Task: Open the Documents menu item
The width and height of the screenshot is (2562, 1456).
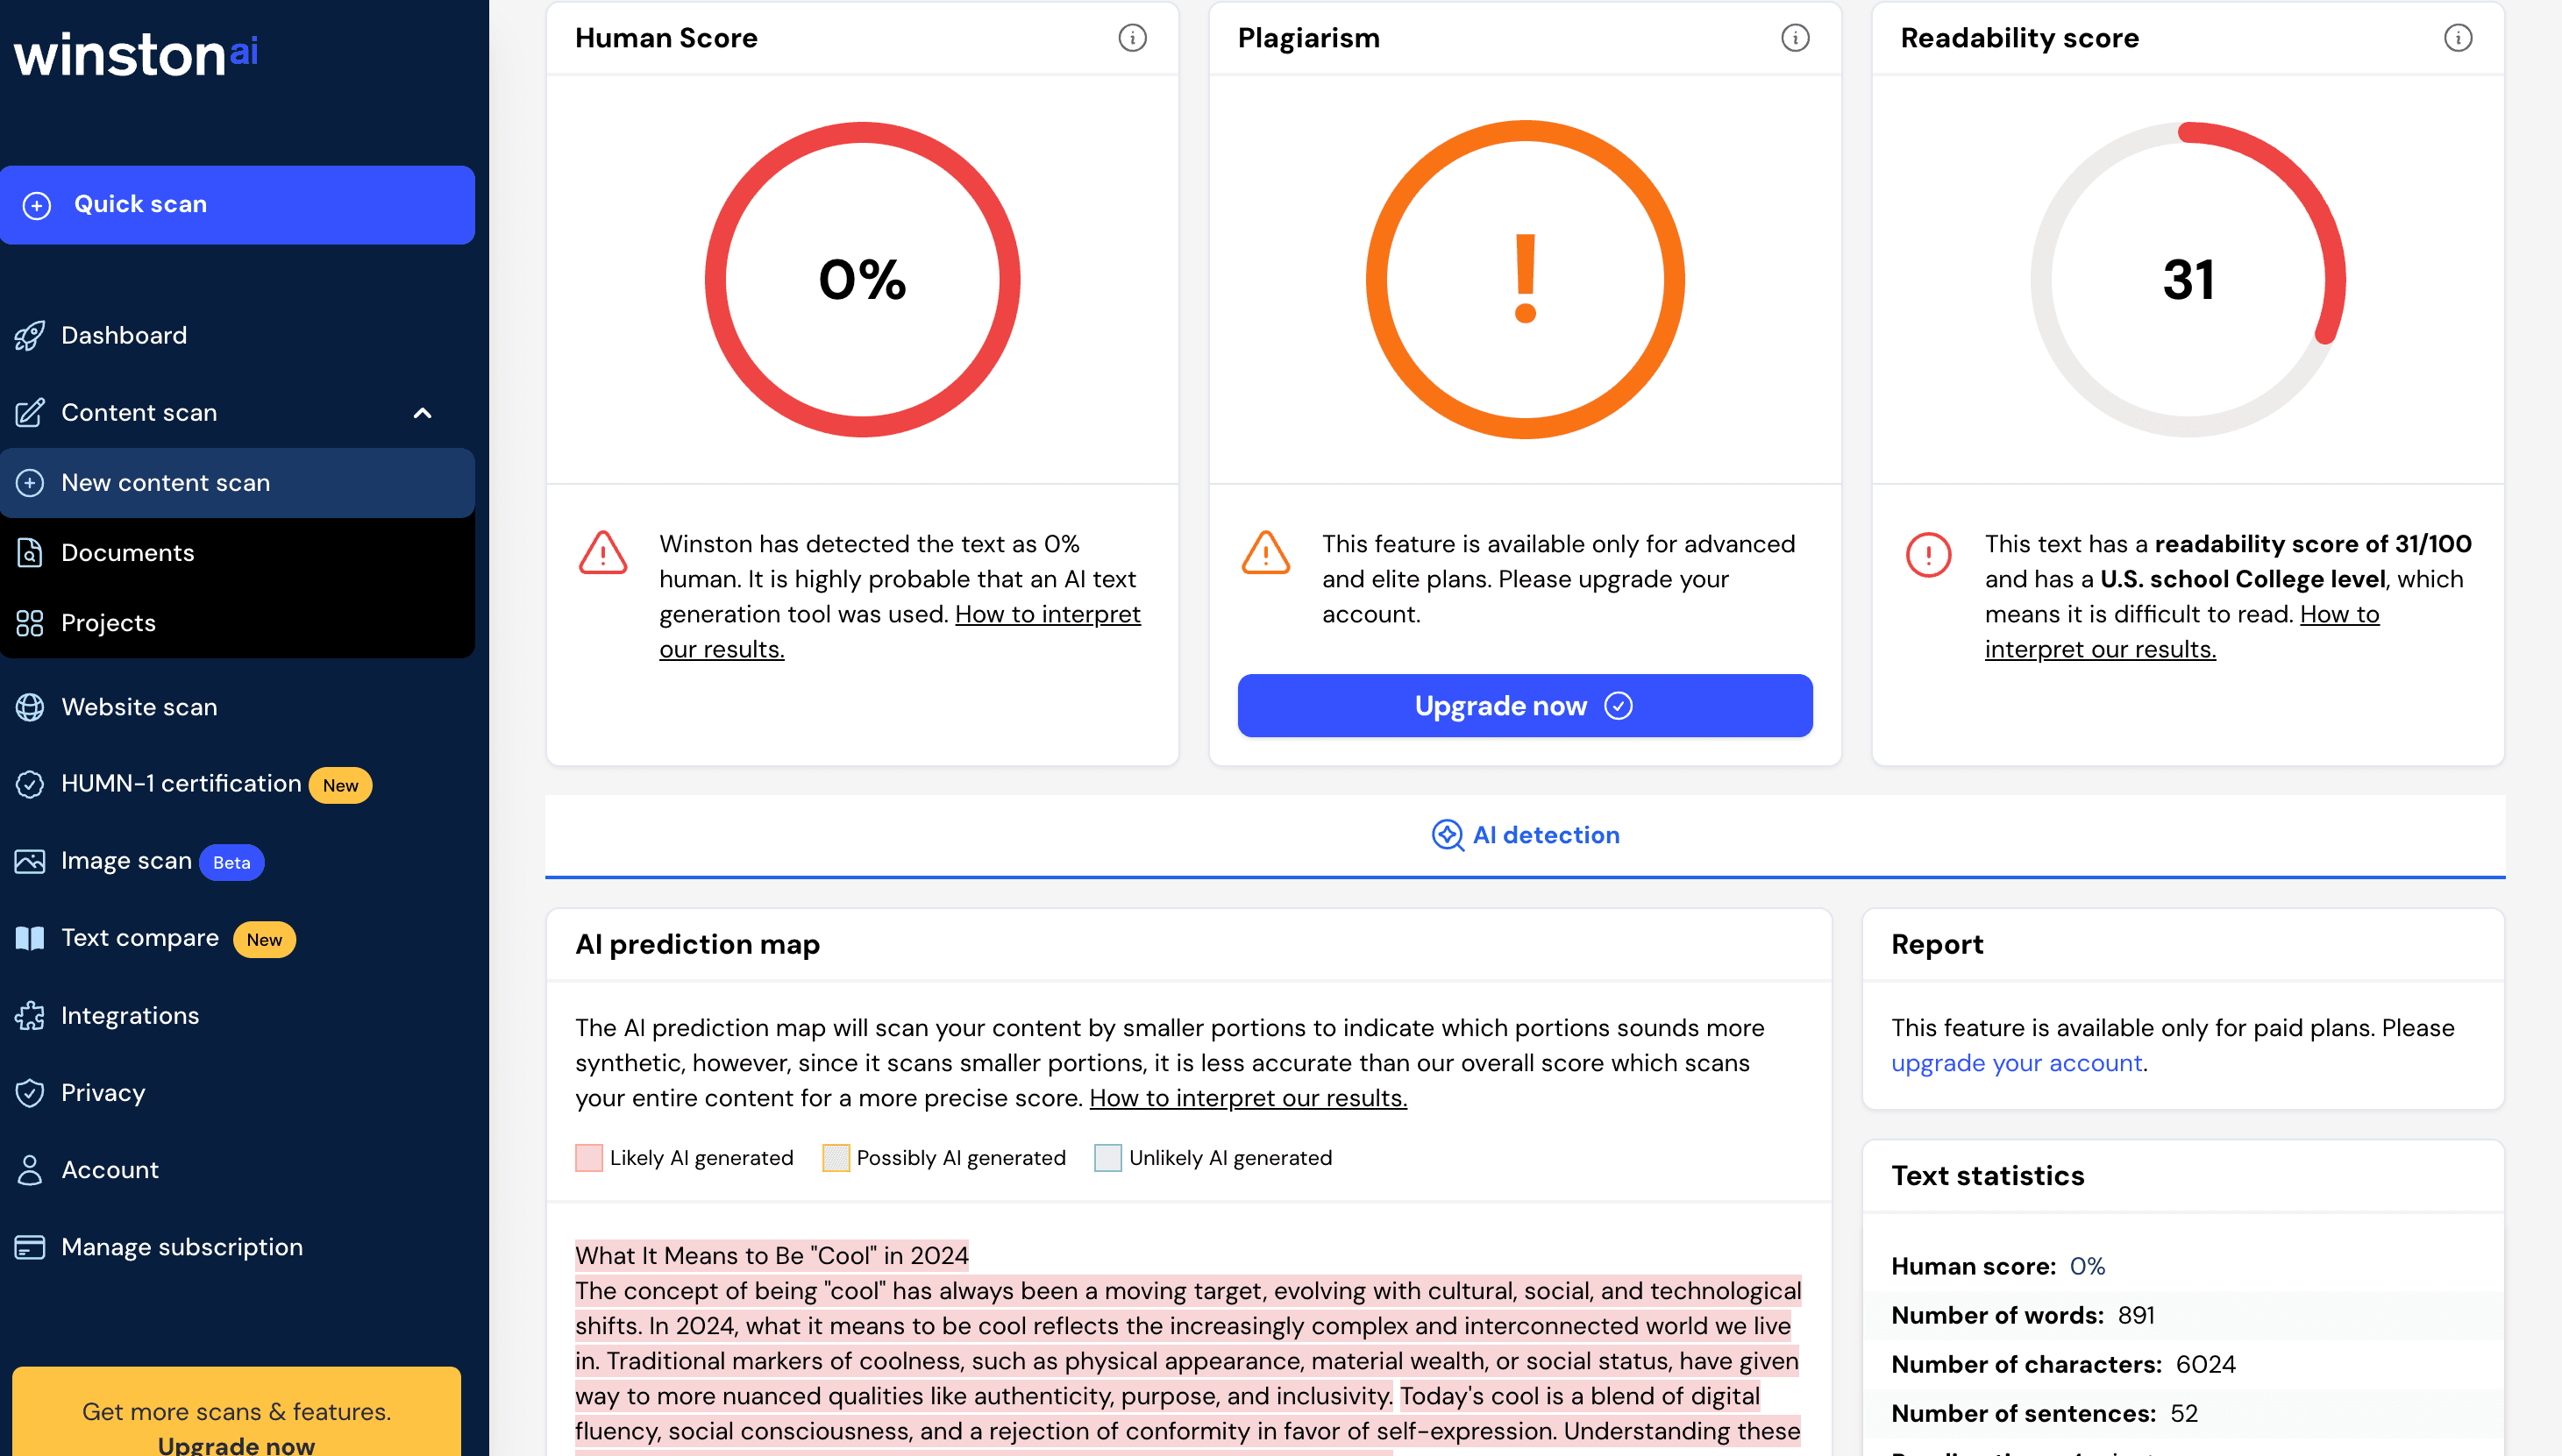Action: [x=128, y=553]
